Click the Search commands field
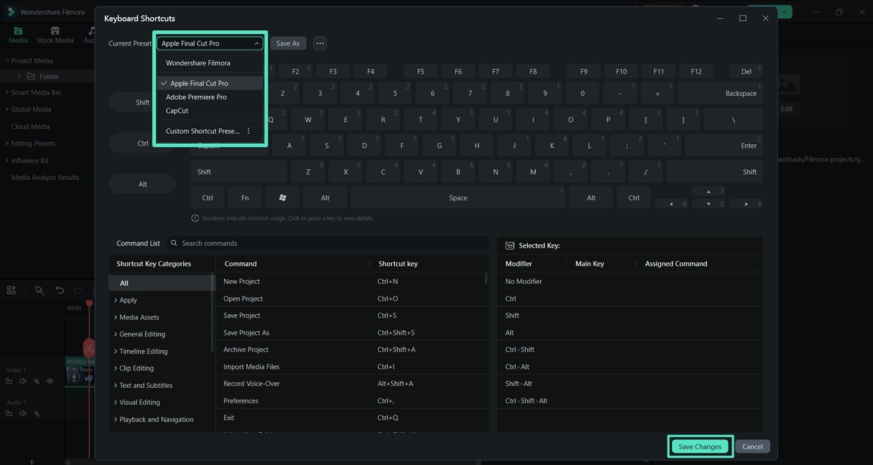This screenshot has height=465, width=873. click(328, 243)
